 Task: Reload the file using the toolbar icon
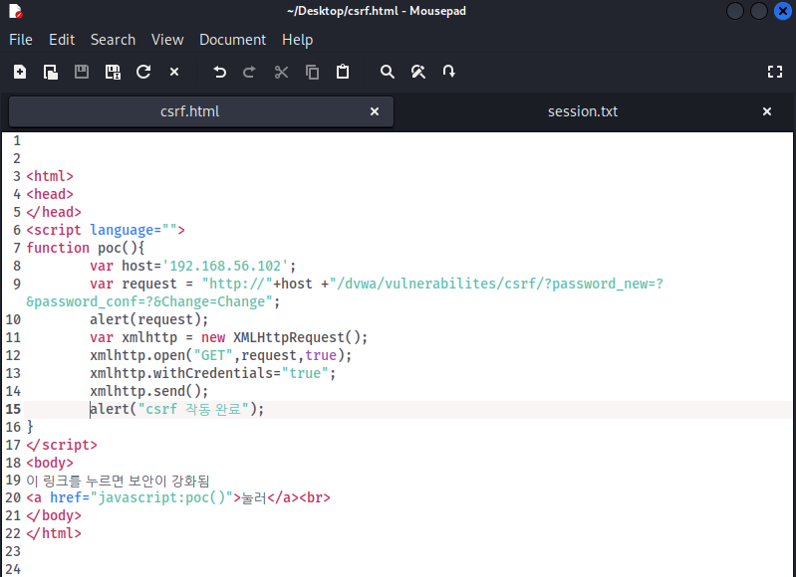(143, 72)
